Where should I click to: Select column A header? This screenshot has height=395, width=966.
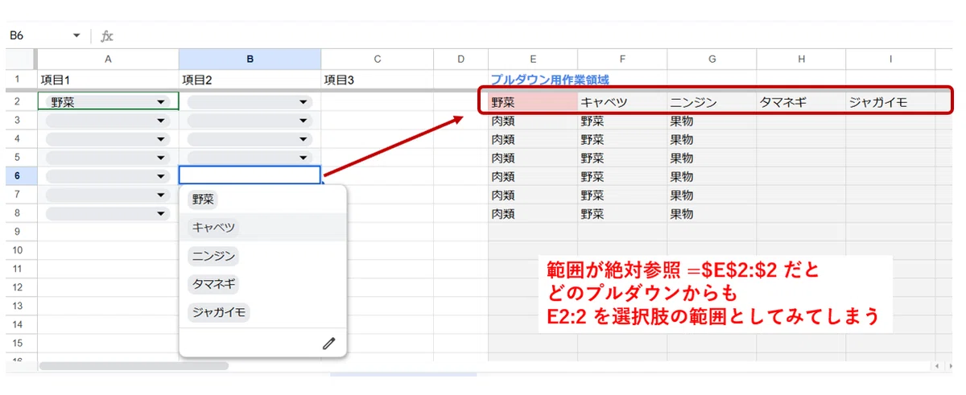pyautogui.click(x=108, y=59)
